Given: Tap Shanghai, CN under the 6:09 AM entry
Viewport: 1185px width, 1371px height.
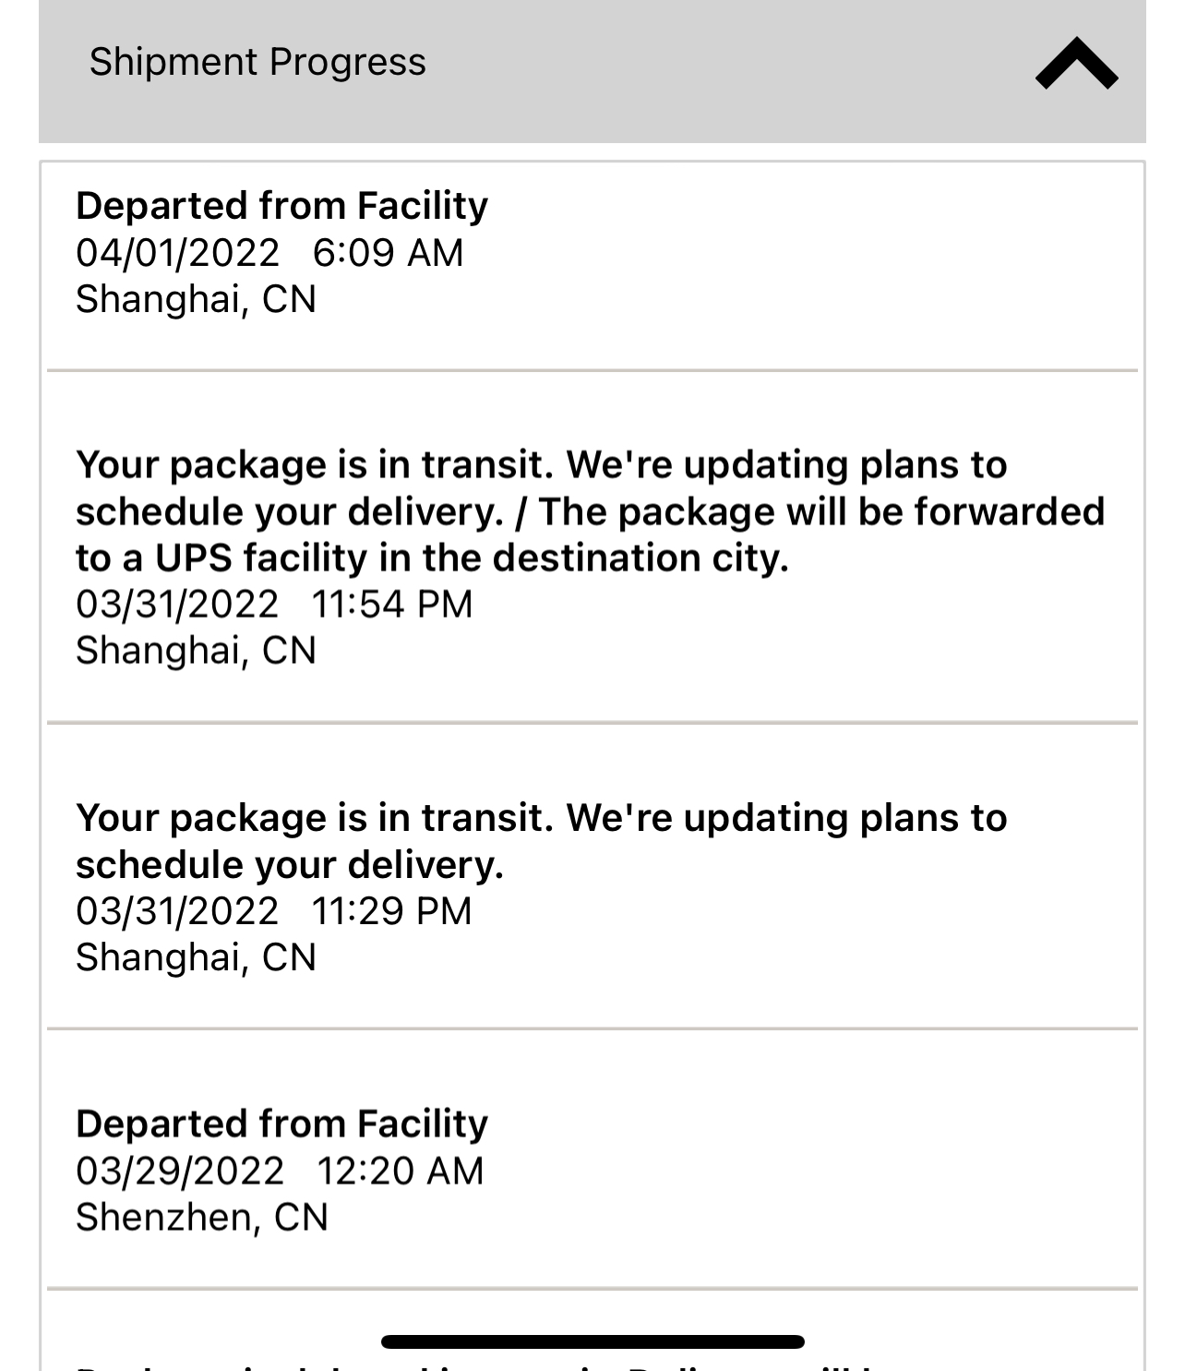Looking at the screenshot, I should click(x=196, y=299).
